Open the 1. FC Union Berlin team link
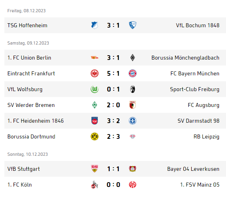The height and width of the screenshot is (198, 226). point(29,58)
